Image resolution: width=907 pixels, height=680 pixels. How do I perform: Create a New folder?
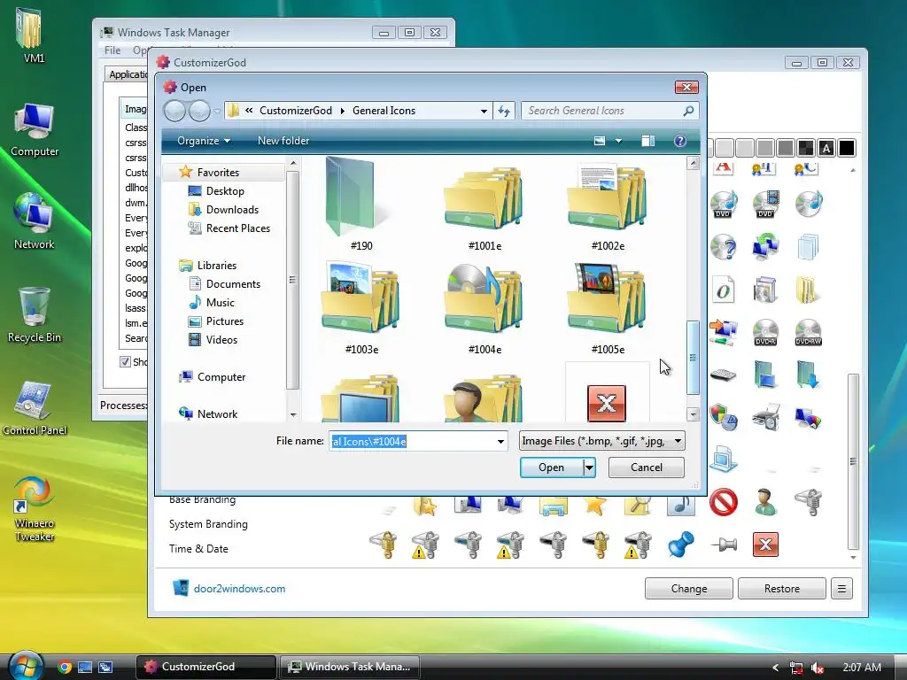pyautogui.click(x=283, y=141)
